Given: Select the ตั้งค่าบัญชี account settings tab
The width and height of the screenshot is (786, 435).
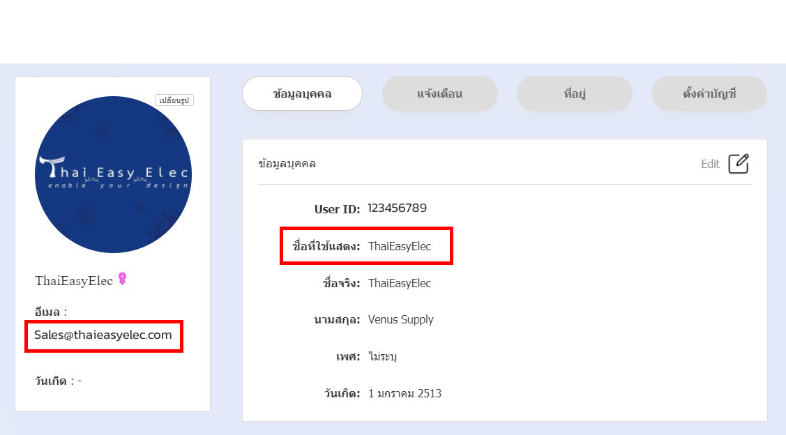Looking at the screenshot, I should (x=709, y=93).
